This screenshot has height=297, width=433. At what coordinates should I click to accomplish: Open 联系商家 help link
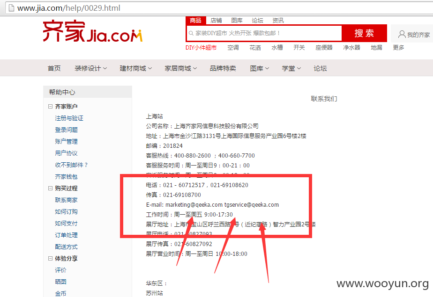tap(66, 200)
